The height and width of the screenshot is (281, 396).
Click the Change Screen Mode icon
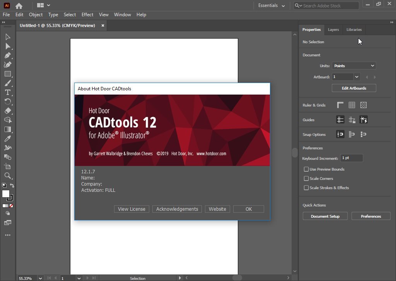coord(8,223)
